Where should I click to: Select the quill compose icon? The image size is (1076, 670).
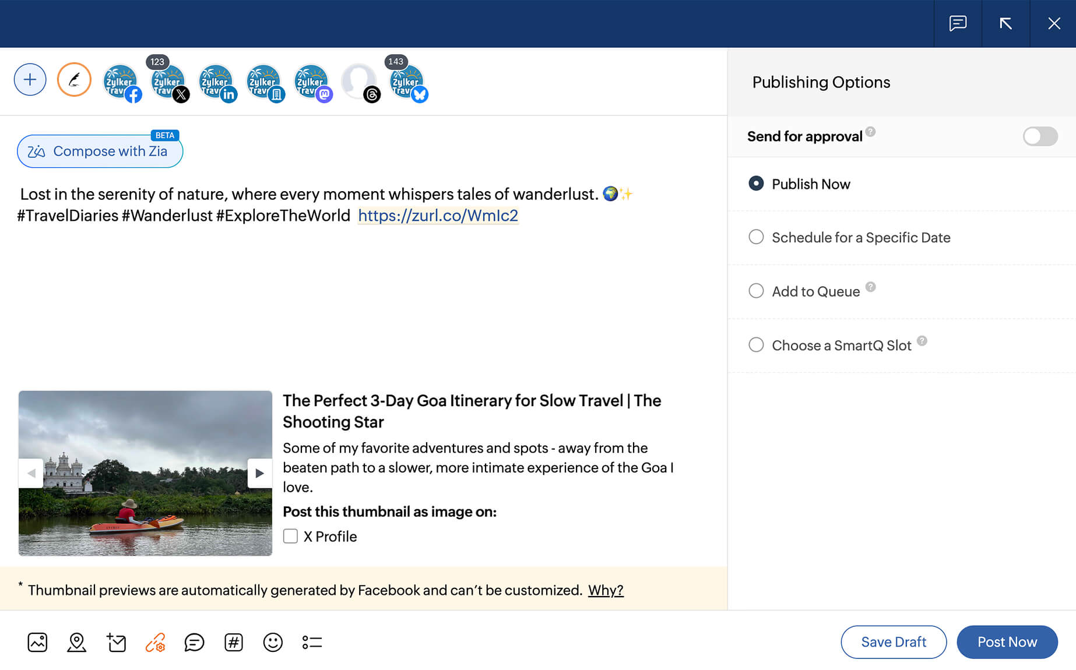coord(74,80)
